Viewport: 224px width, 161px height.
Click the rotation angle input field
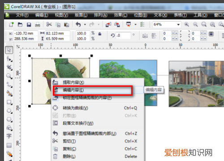click(x=123, y=35)
